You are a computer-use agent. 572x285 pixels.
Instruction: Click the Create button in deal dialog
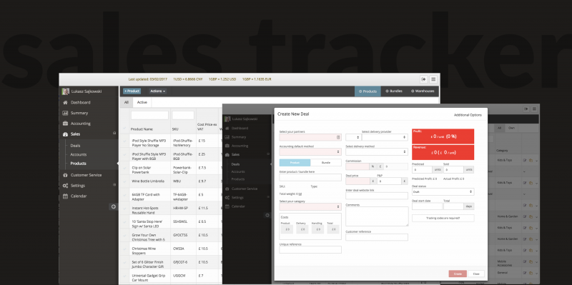coord(458,274)
